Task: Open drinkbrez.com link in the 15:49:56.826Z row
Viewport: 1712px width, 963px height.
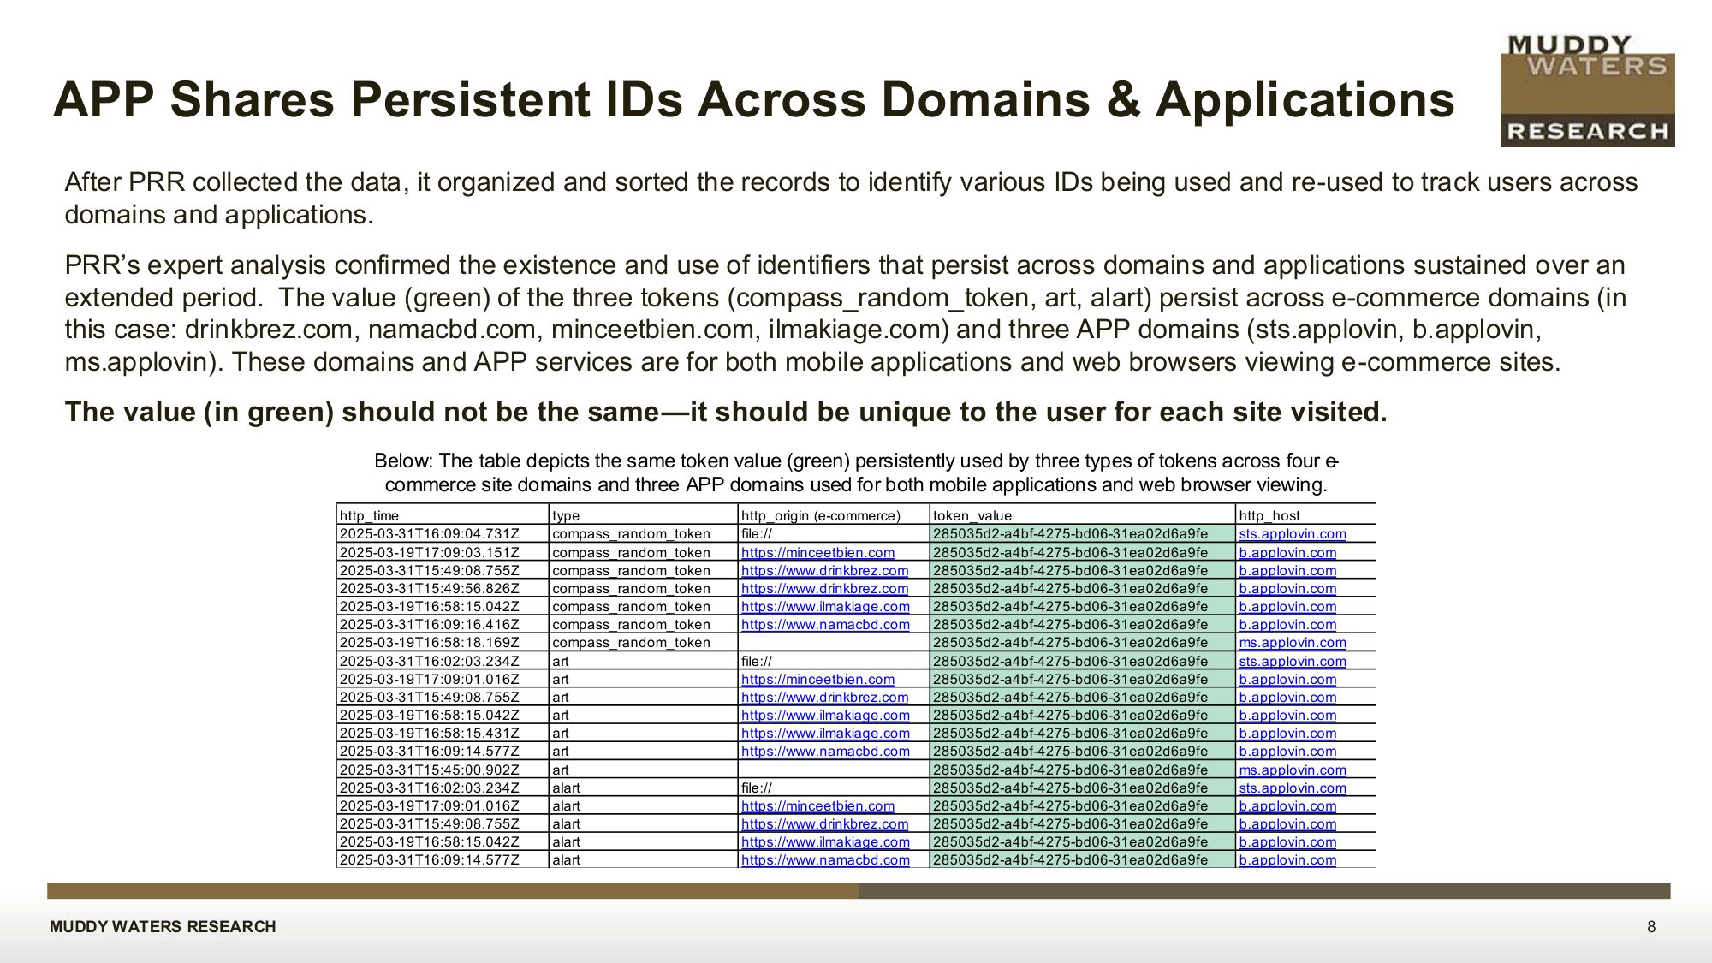Action: tap(824, 589)
